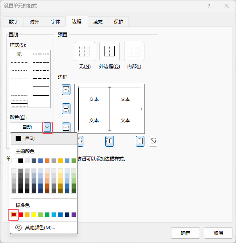Click the 取消 button
Screen dimensions: 236x243
tap(218, 233)
